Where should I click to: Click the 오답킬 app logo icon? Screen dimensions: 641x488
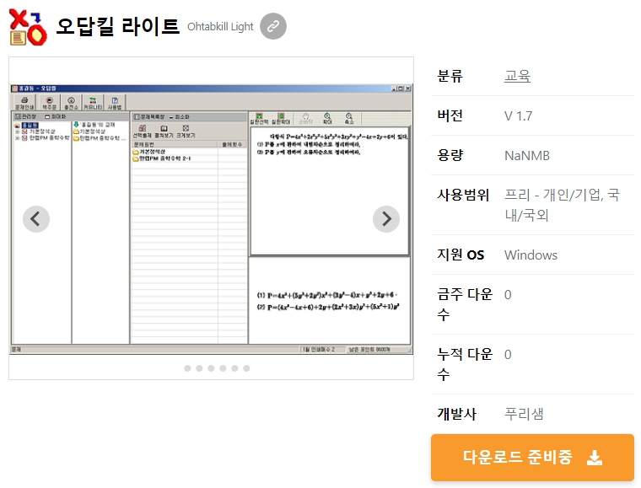(x=28, y=27)
